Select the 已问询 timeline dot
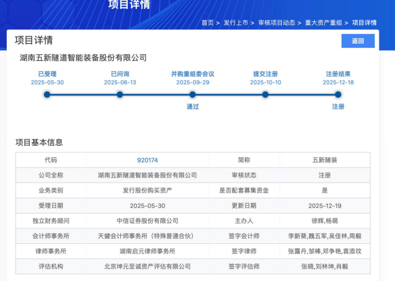 point(120,94)
